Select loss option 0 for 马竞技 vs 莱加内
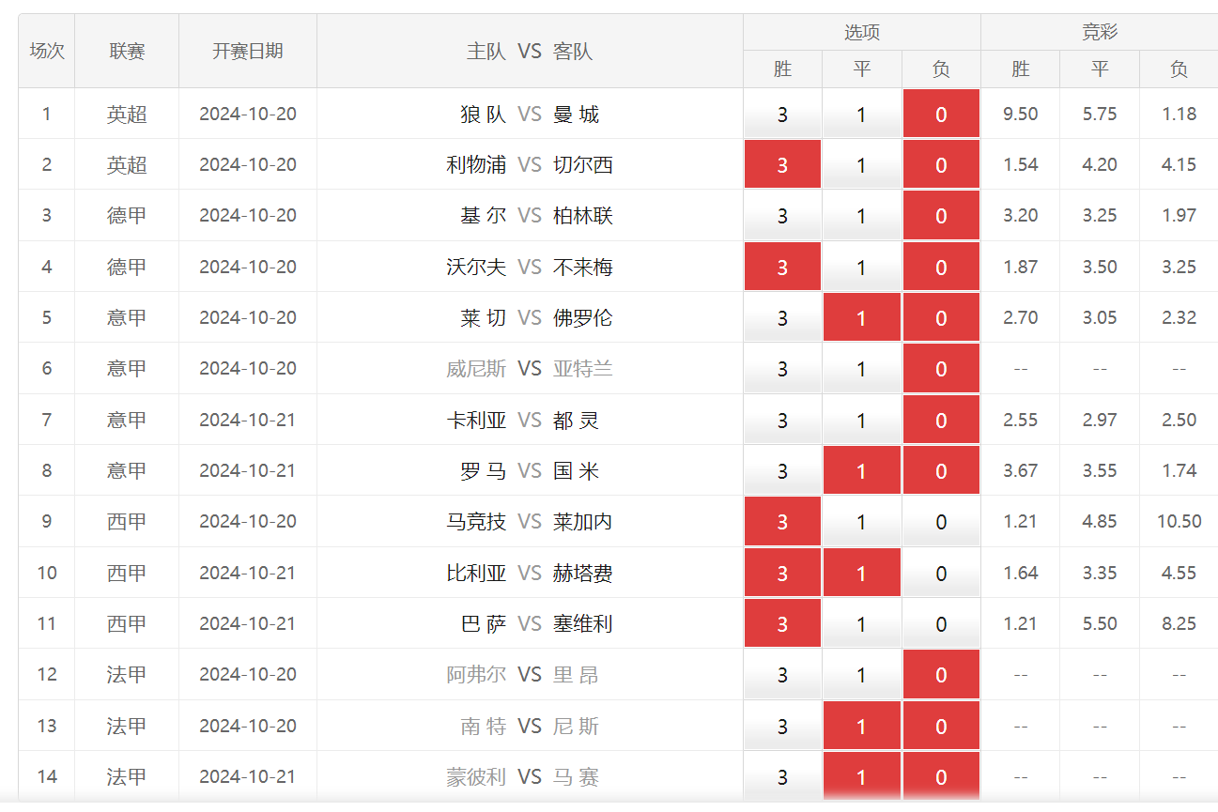This screenshot has height=812, width=1218. 941,522
